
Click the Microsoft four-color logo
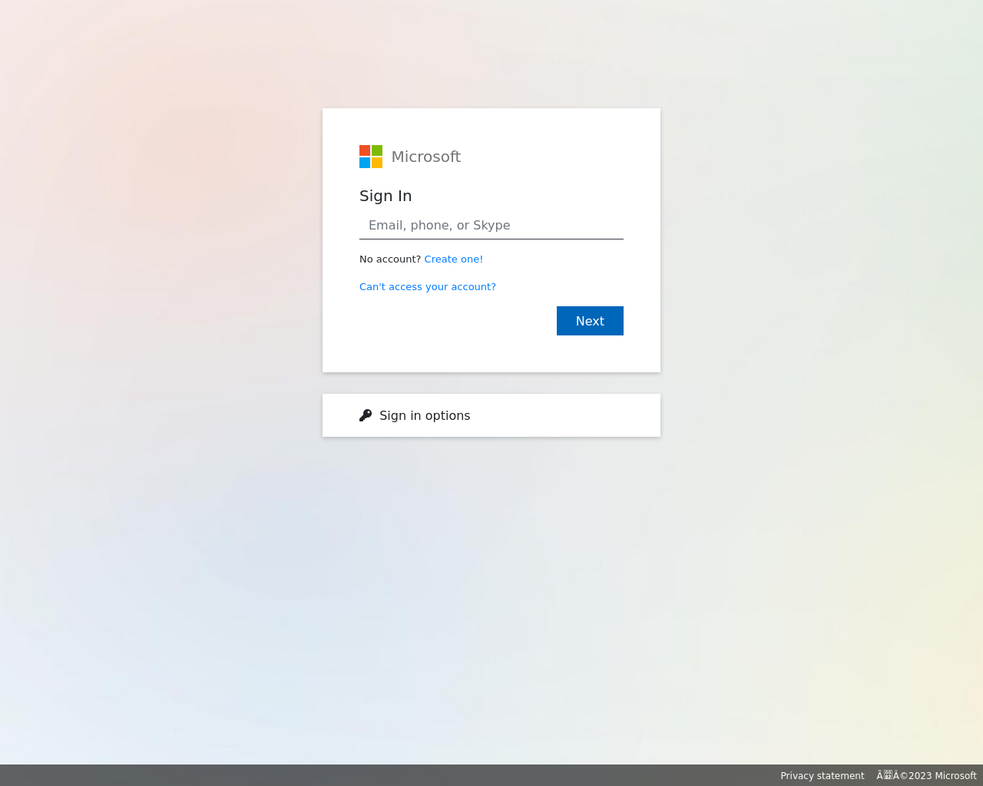(x=371, y=157)
